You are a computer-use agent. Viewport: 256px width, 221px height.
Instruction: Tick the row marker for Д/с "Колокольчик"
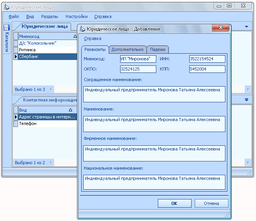tap(16, 43)
